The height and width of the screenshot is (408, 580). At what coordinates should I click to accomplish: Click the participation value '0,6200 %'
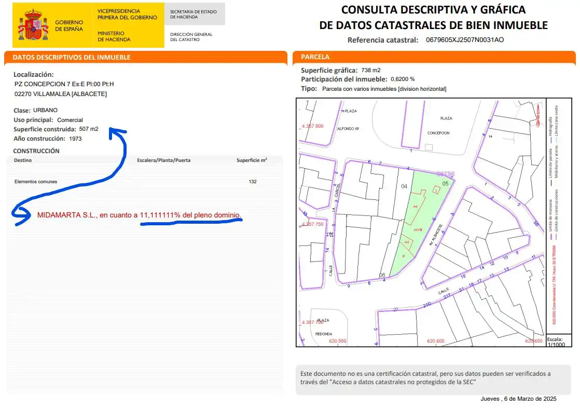pos(403,79)
